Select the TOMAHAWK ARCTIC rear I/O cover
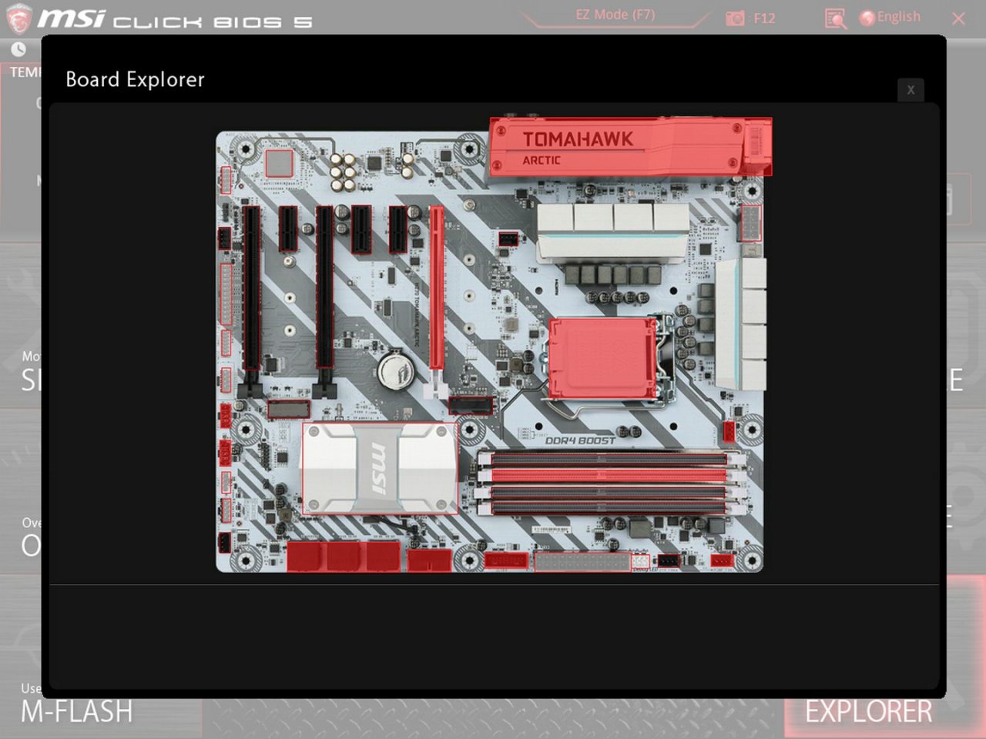 629,146
